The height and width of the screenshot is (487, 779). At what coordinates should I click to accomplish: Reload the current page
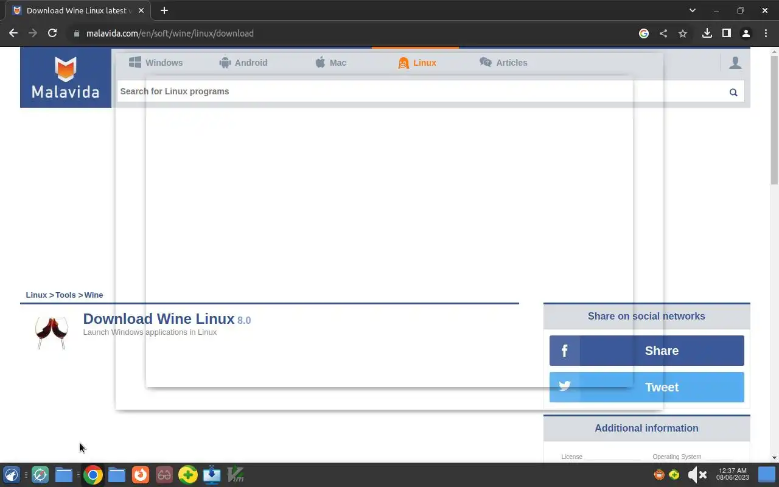pyautogui.click(x=52, y=33)
